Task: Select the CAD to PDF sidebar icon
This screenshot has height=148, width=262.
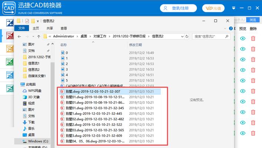Action: 10,36
